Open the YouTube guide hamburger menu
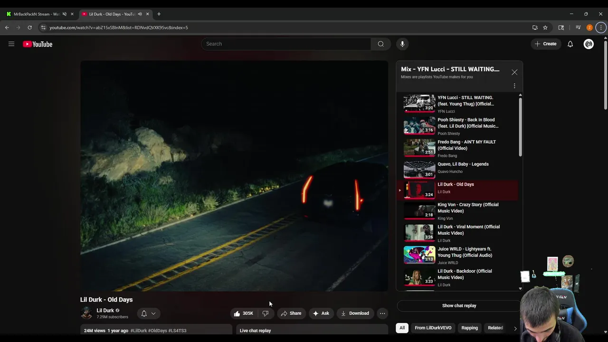Viewport: 608px width, 342px height. tap(11, 44)
